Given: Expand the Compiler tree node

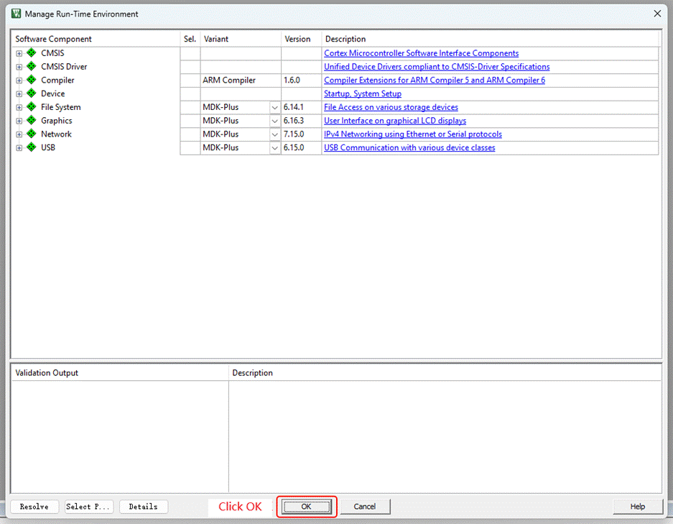Looking at the screenshot, I should (x=19, y=81).
